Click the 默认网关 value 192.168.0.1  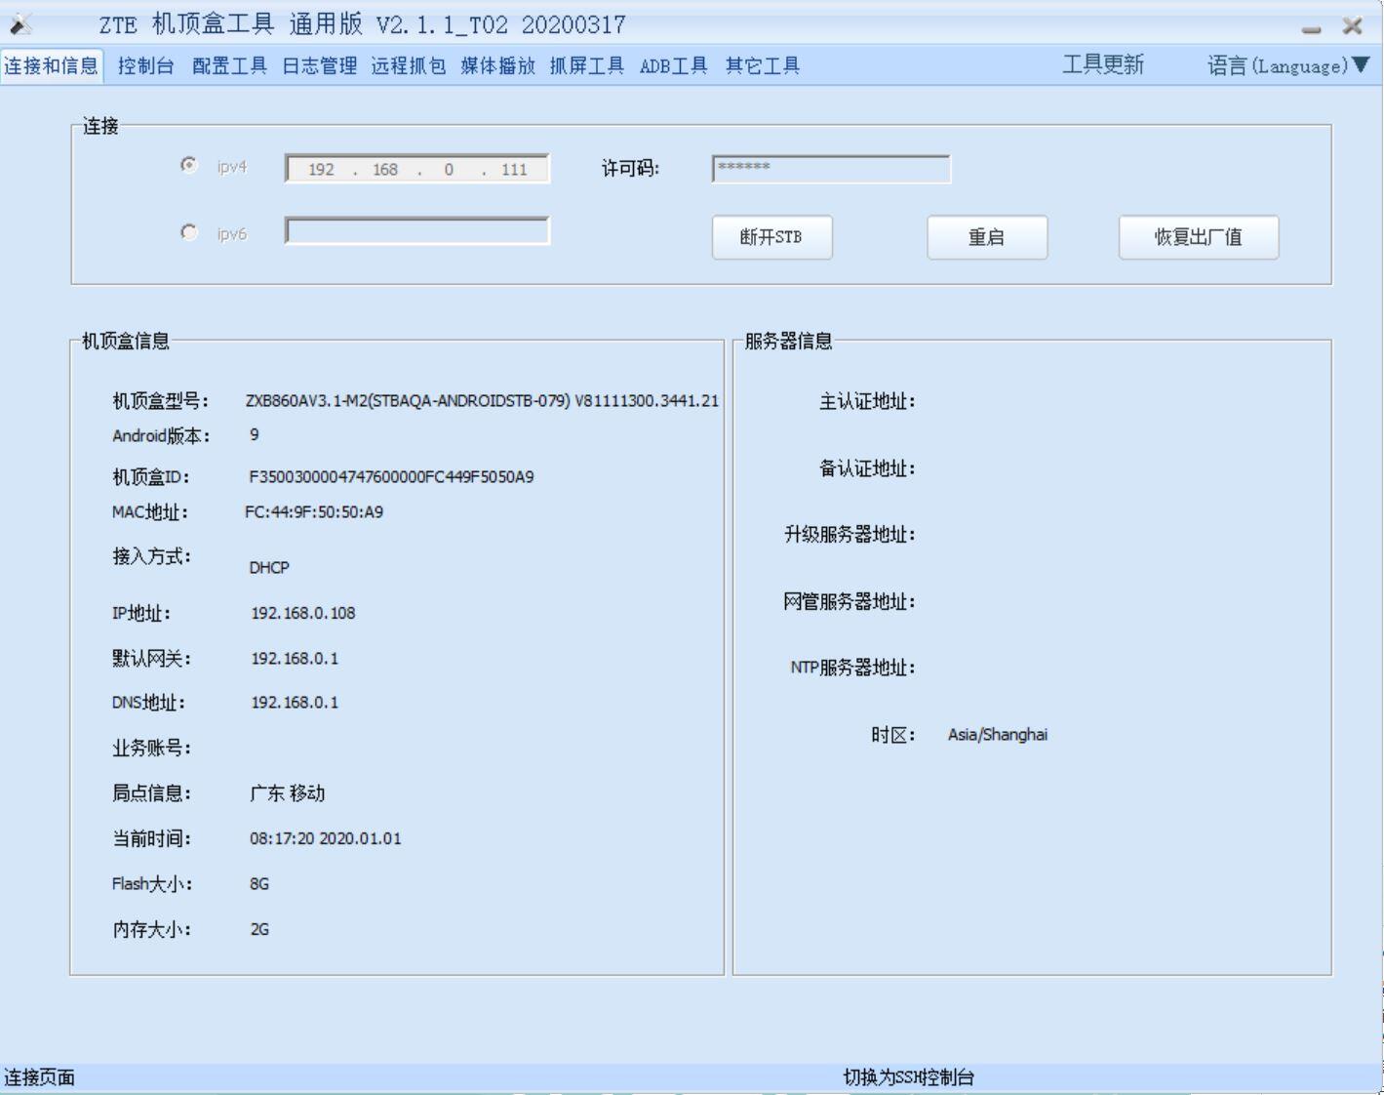pos(295,659)
